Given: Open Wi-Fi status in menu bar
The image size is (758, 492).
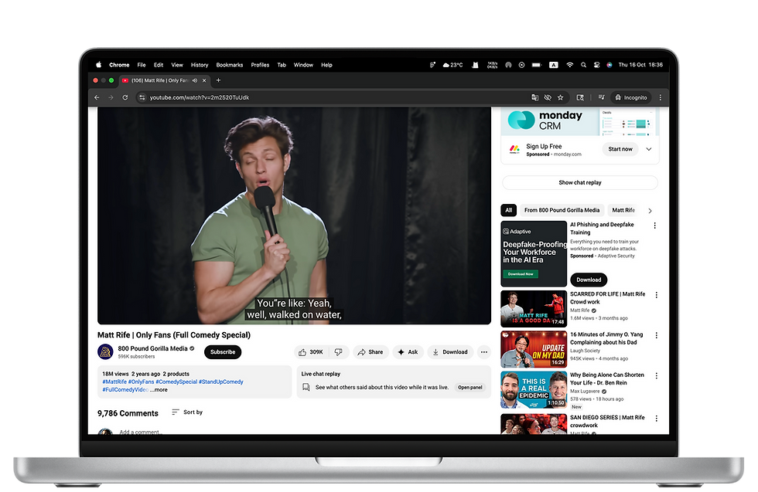Looking at the screenshot, I should pyautogui.click(x=570, y=65).
